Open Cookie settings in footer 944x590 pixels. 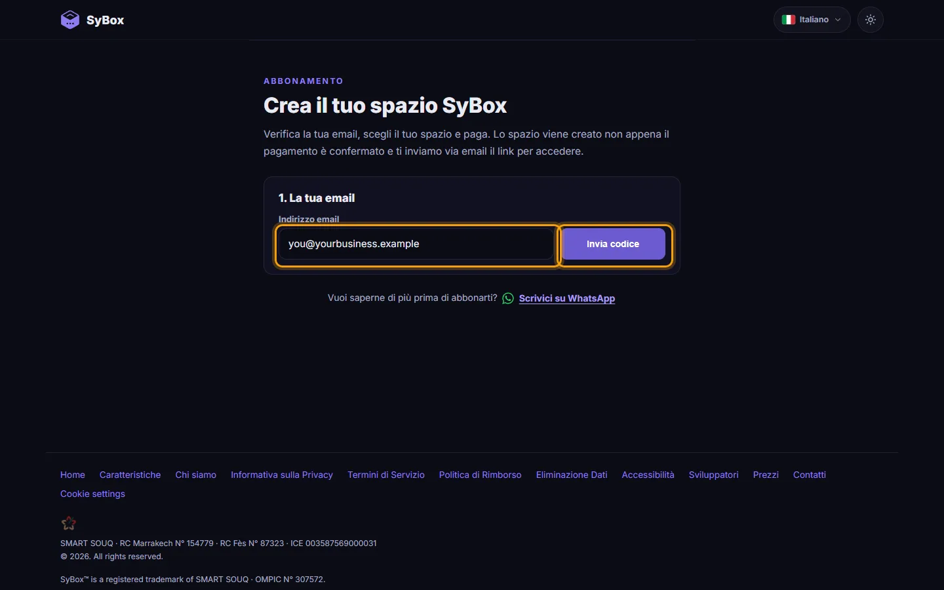(92, 494)
